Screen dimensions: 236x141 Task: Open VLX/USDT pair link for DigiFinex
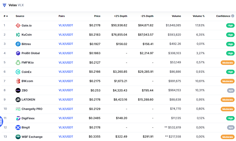[x=66, y=118]
